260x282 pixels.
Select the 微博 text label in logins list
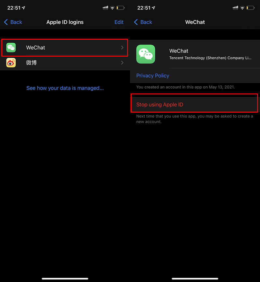click(x=32, y=63)
